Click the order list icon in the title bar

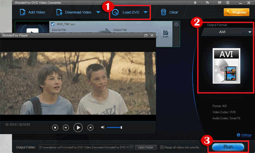pyautogui.click(x=228, y=3)
